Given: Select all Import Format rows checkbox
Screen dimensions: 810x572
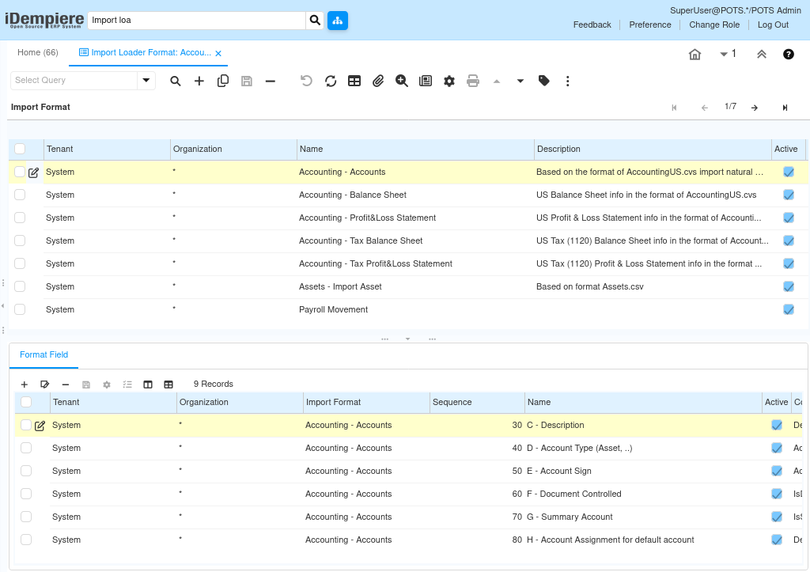Looking at the screenshot, I should [20, 149].
